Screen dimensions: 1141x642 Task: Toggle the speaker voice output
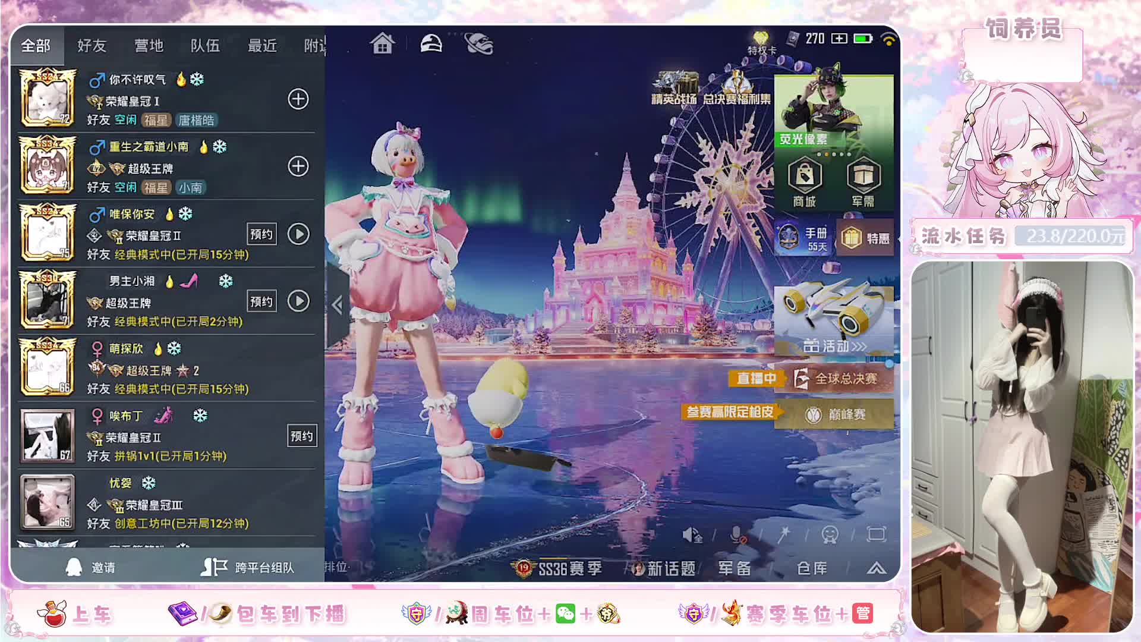click(692, 535)
